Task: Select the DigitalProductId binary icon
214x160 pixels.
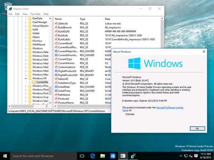Action: 56,71
